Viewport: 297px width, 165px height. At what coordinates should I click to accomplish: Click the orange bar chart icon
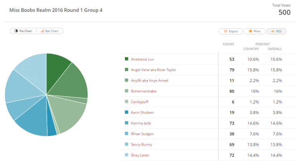42,31
